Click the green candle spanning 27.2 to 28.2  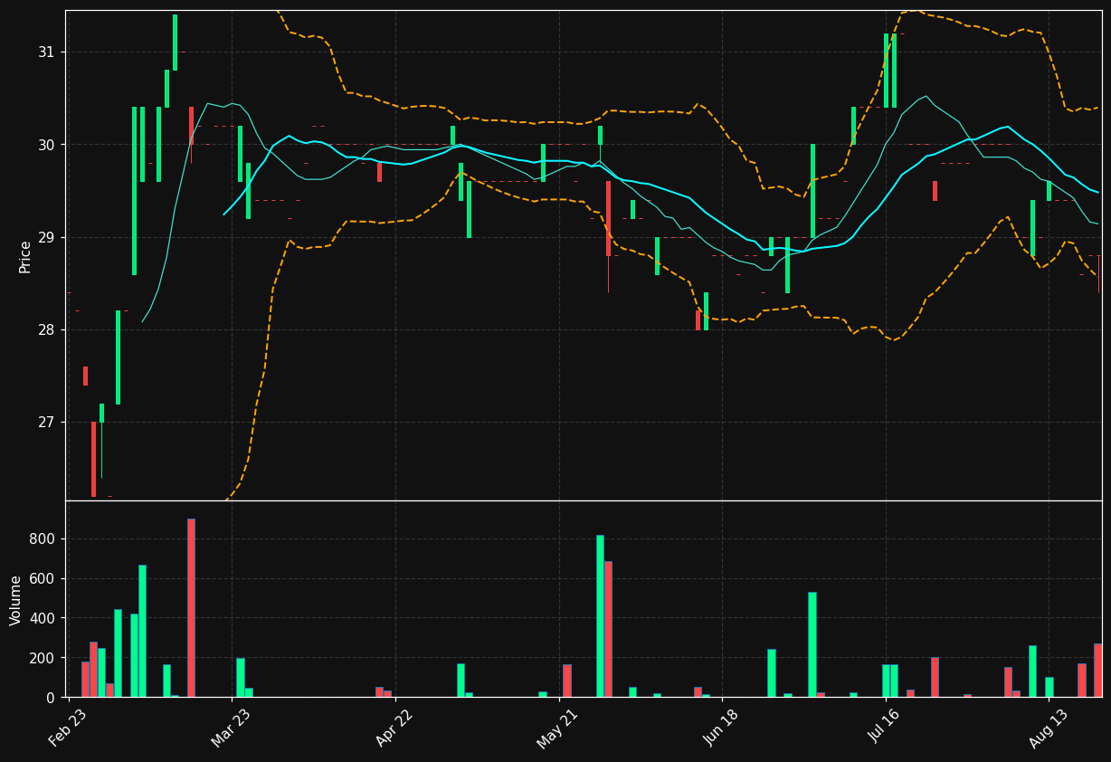(x=118, y=357)
